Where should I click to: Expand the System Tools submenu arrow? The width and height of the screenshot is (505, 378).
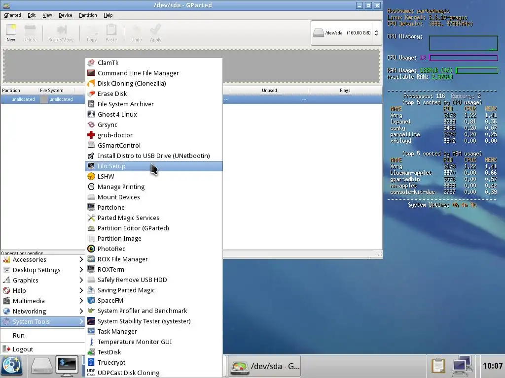[x=81, y=322]
